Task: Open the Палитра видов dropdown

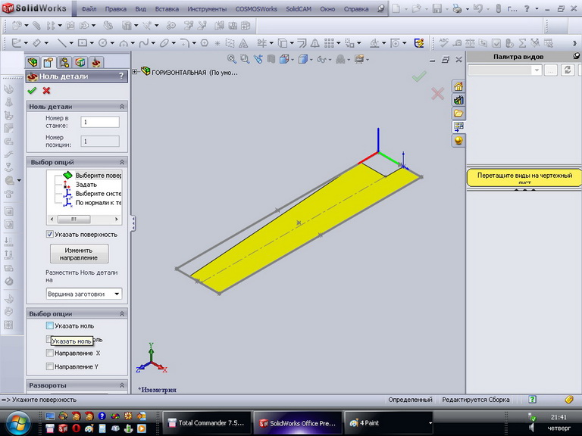Action: pos(537,70)
